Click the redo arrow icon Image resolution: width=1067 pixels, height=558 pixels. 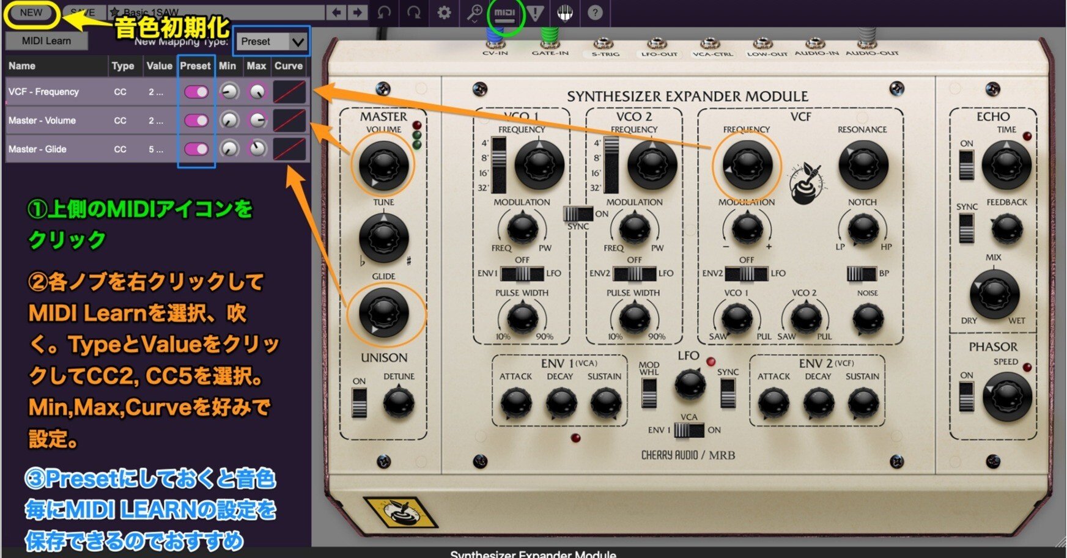pyautogui.click(x=413, y=12)
